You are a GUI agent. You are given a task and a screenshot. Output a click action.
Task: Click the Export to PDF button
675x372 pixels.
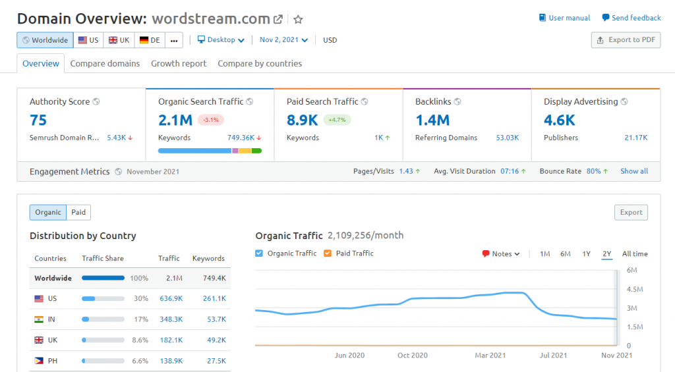pyautogui.click(x=626, y=40)
